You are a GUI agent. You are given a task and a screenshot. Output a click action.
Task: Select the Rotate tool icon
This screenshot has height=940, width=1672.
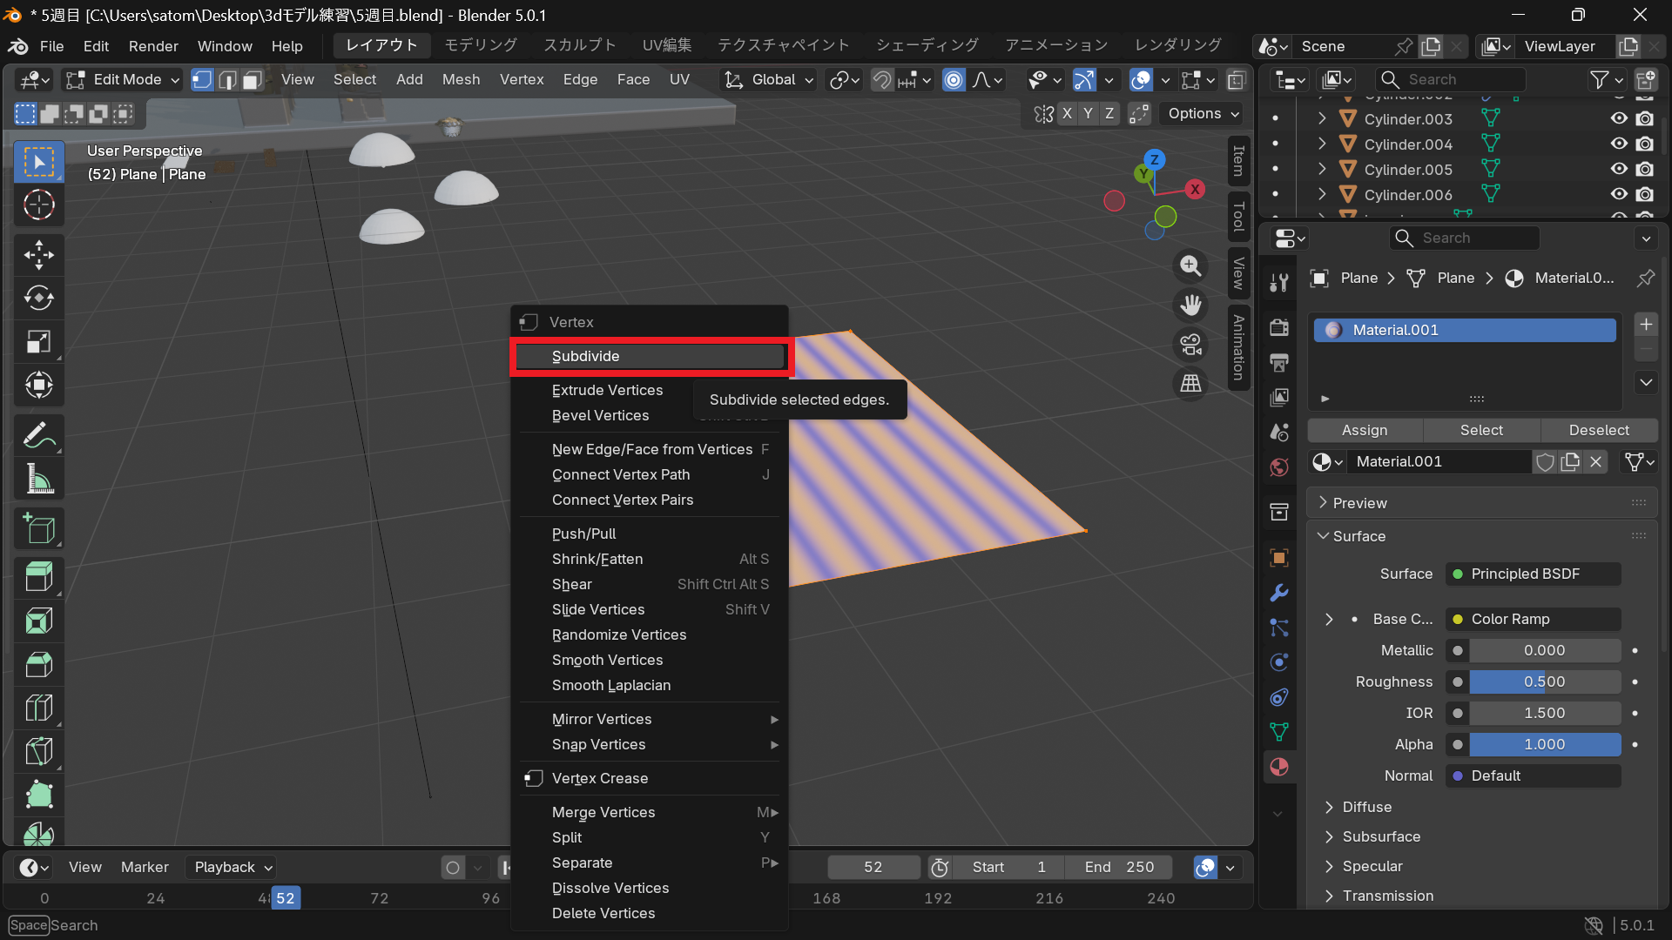click(38, 299)
